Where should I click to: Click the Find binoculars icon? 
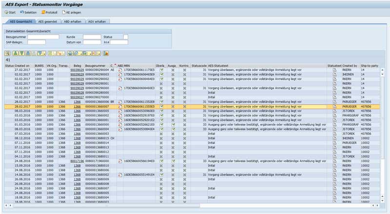28,54
